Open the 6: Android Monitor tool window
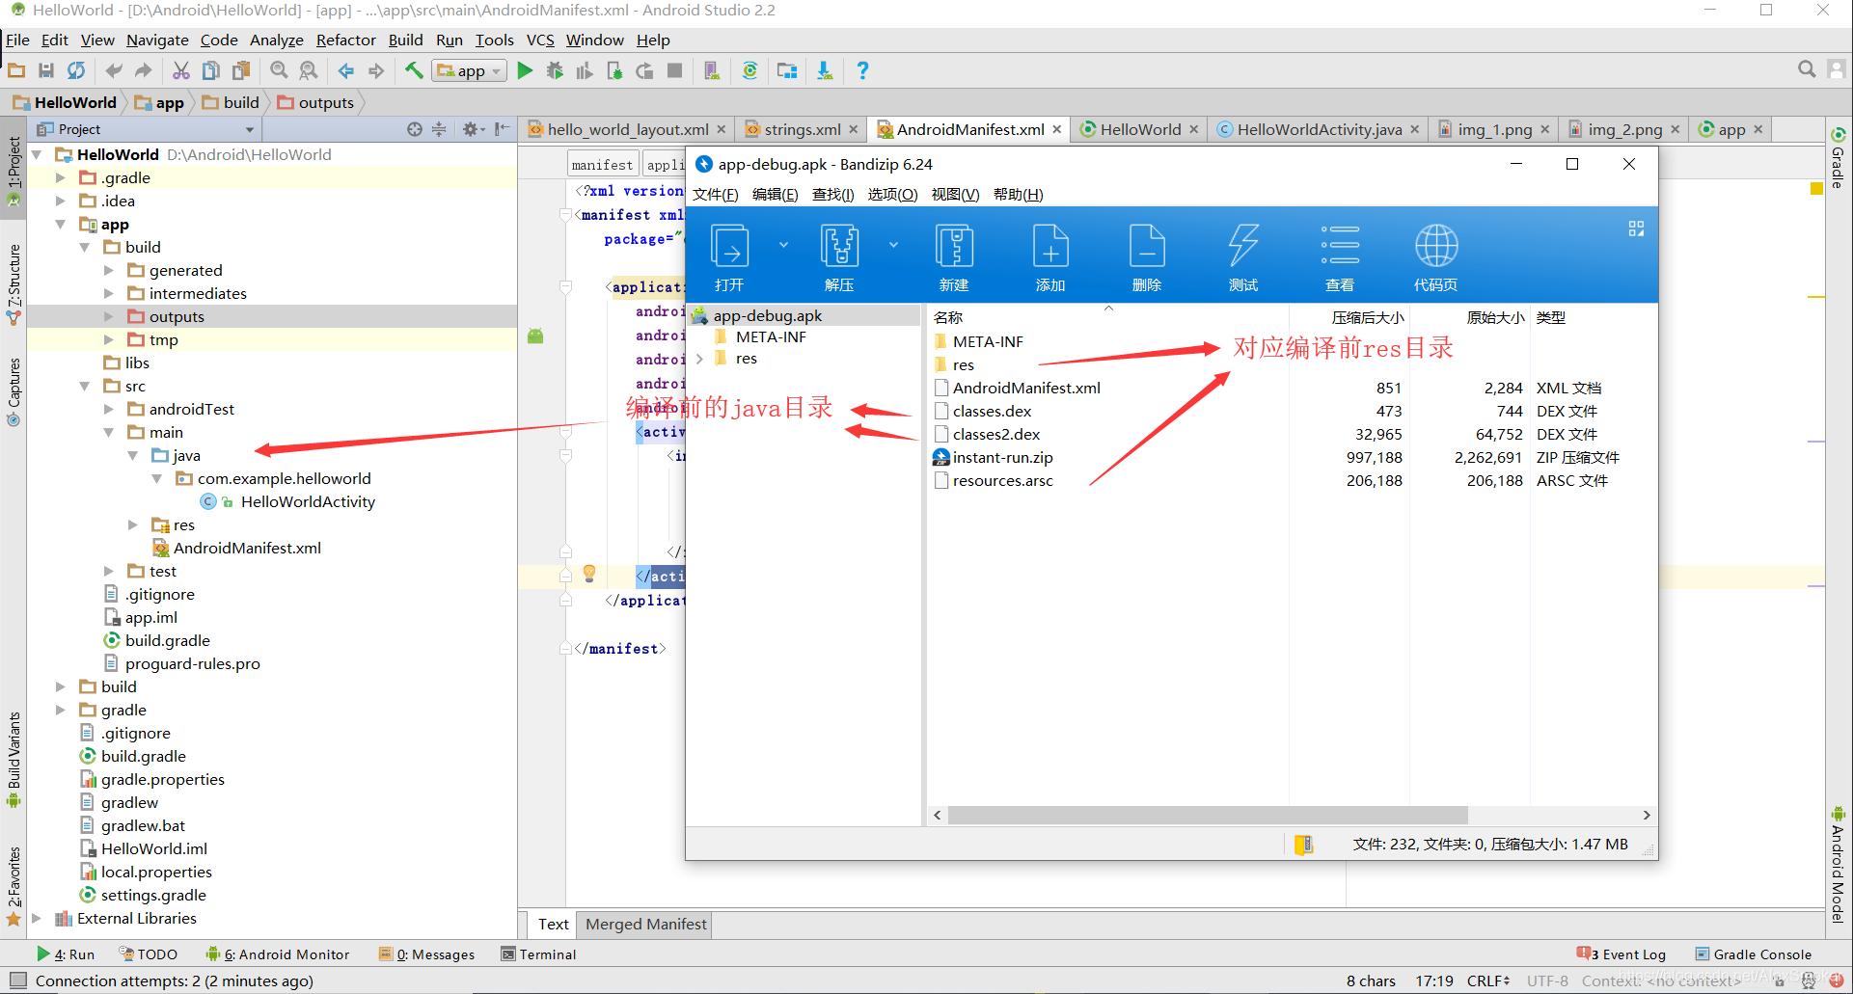Viewport: 1853px width, 994px height. pos(278,954)
